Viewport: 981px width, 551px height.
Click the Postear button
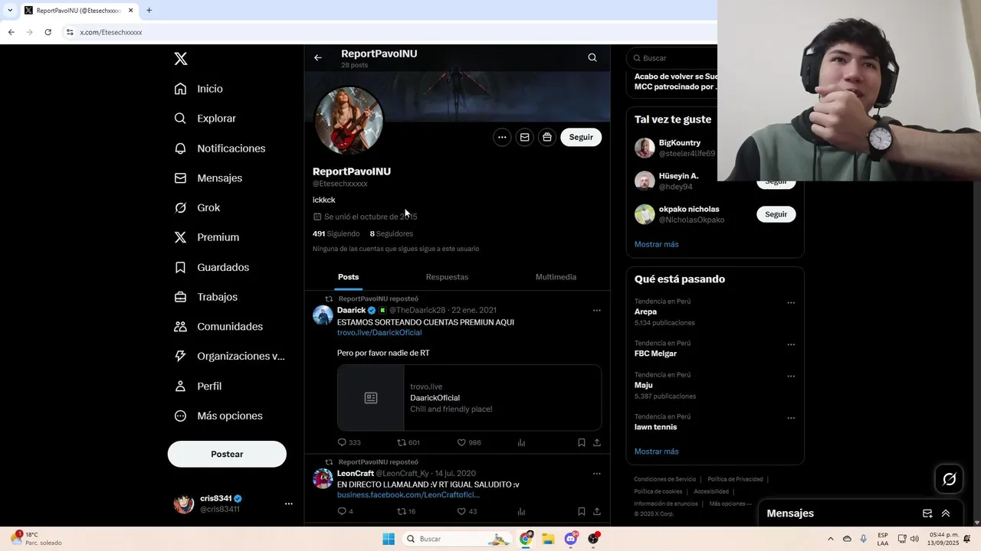(x=227, y=454)
